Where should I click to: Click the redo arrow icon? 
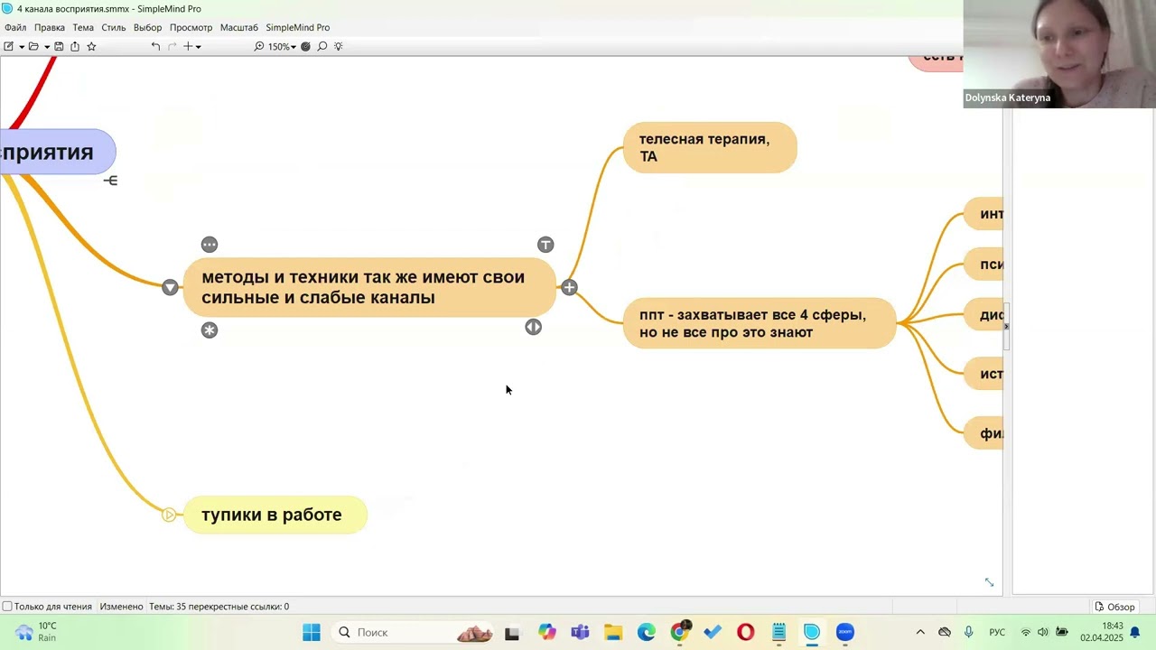(172, 46)
